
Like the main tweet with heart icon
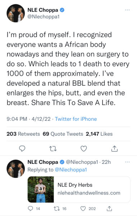[84, 149]
